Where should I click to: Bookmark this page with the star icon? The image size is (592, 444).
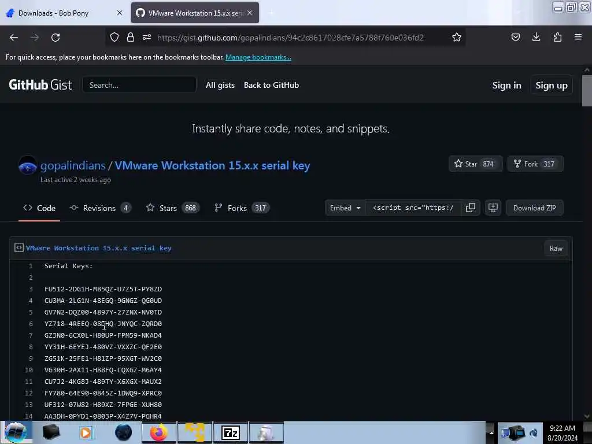click(x=457, y=38)
